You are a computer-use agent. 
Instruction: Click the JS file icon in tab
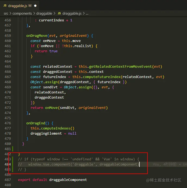[5, 5]
